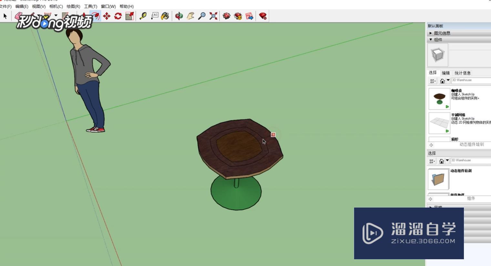Click the Send to LayOut icon
491x266 pixels.
tap(250, 16)
